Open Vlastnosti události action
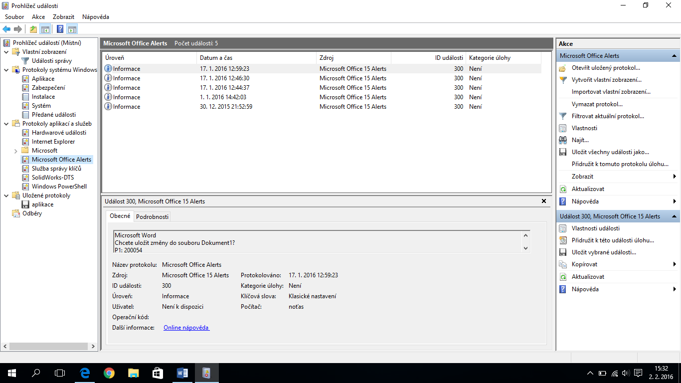Viewport: 681px width, 383px height. coord(595,228)
